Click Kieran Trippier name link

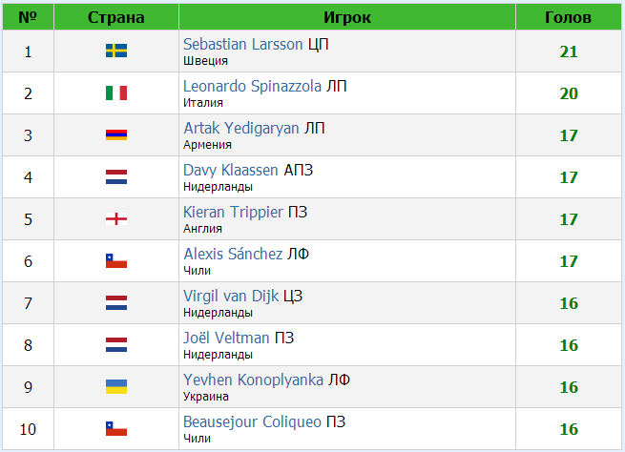click(x=233, y=213)
